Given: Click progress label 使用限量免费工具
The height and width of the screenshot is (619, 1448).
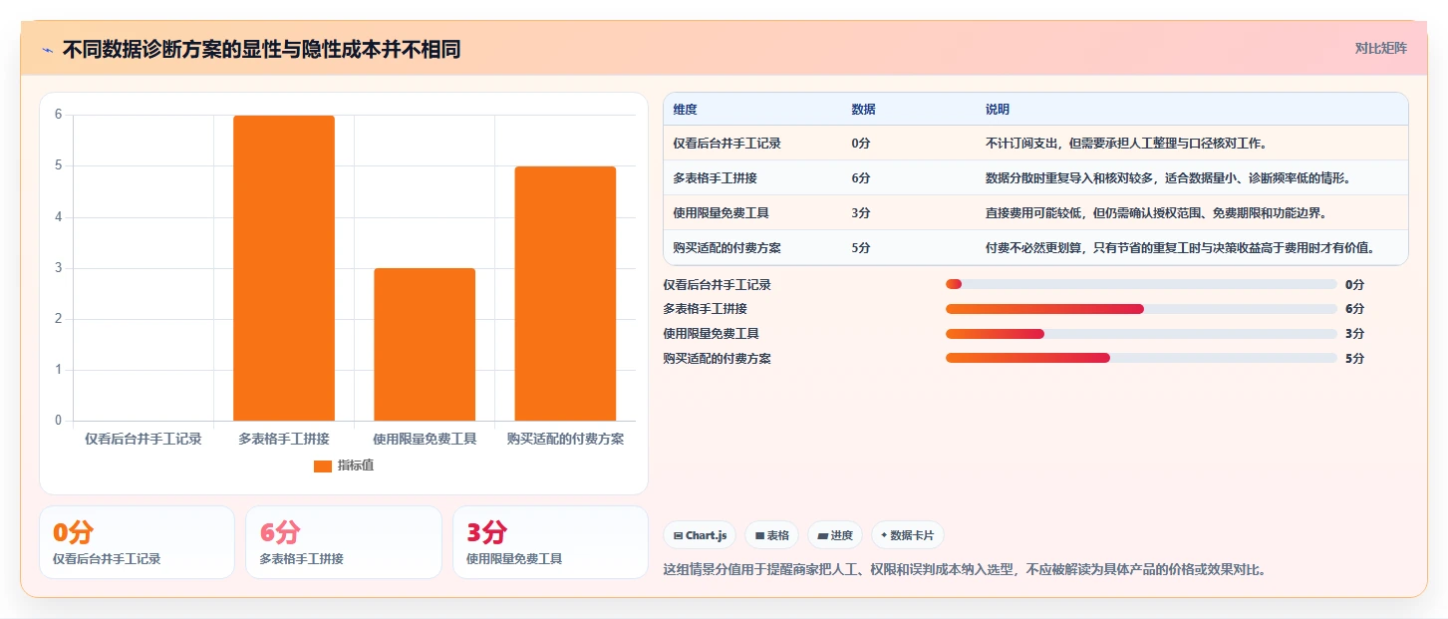Looking at the screenshot, I should click(x=711, y=334).
